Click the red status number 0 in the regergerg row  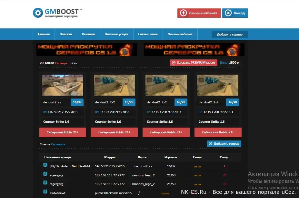pos(224,184)
